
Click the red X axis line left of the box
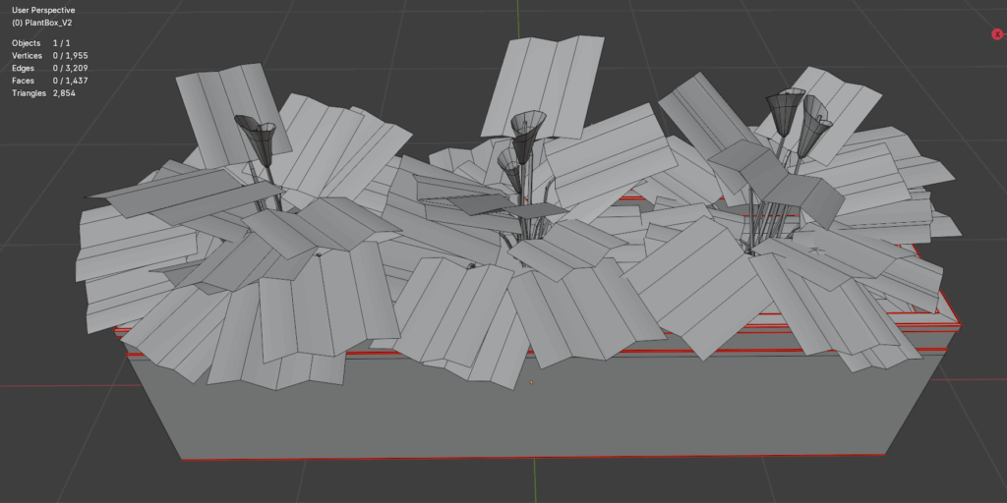(x=59, y=385)
